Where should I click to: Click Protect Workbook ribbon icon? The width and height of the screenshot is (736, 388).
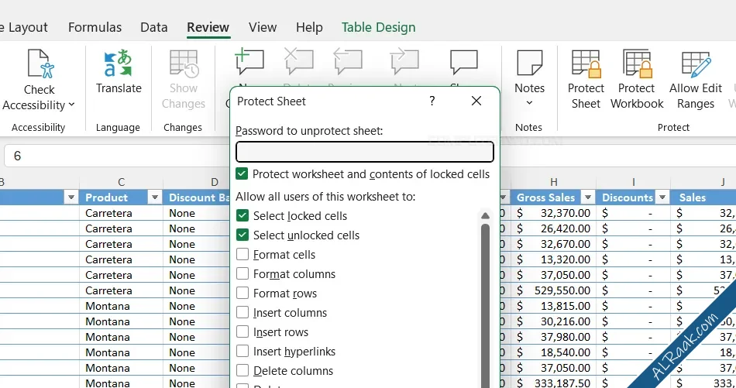pyautogui.click(x=637, y=64)
